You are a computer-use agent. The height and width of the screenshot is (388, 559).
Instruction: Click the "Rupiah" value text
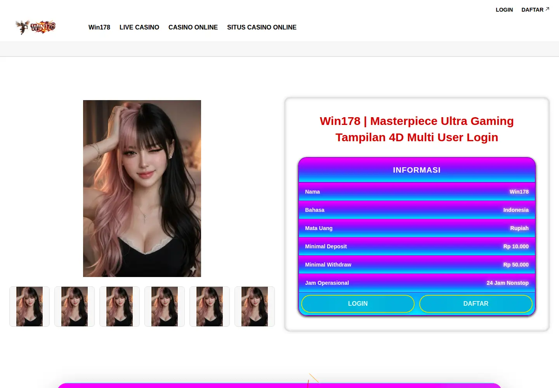(519, 228)
